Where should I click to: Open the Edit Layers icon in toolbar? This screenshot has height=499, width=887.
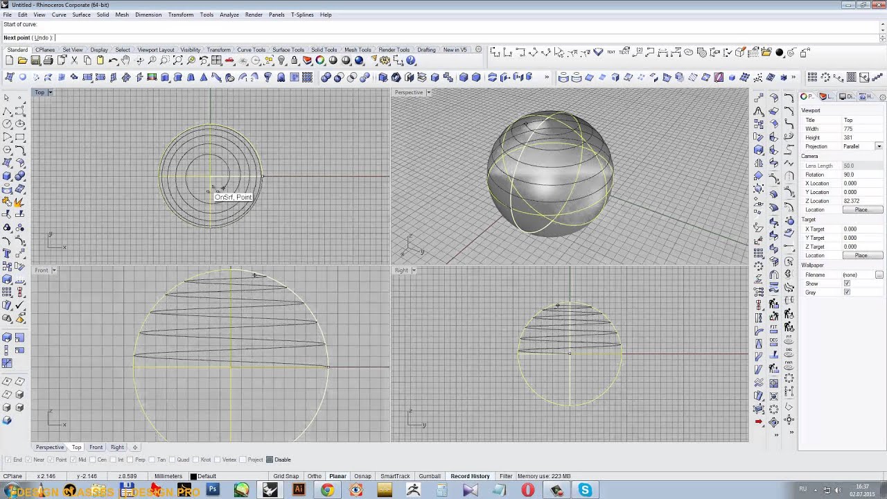(307, 60)
